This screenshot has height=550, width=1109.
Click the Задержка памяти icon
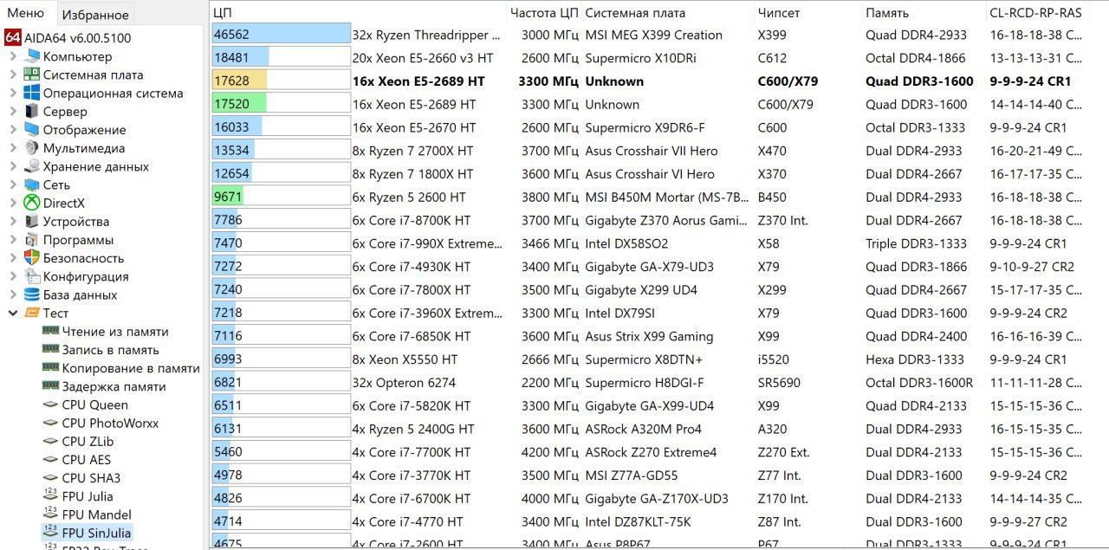[50, 386]
